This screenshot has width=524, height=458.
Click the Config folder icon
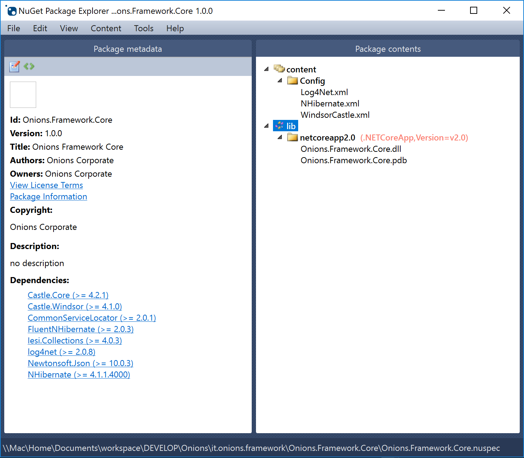tap(292, 81)
